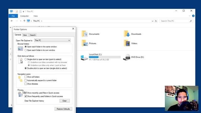Enable Automatically expand to current folder
This screenshot has height=113, width=201.
25,80
